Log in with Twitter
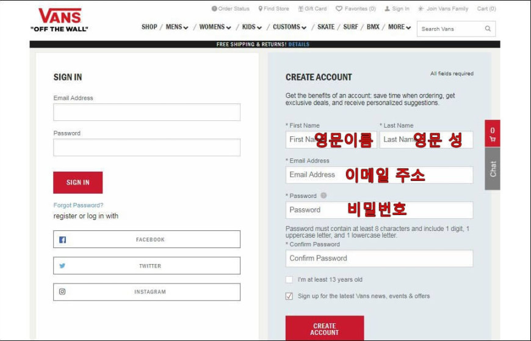Screen dimensions: 531x341 [146, 266]
